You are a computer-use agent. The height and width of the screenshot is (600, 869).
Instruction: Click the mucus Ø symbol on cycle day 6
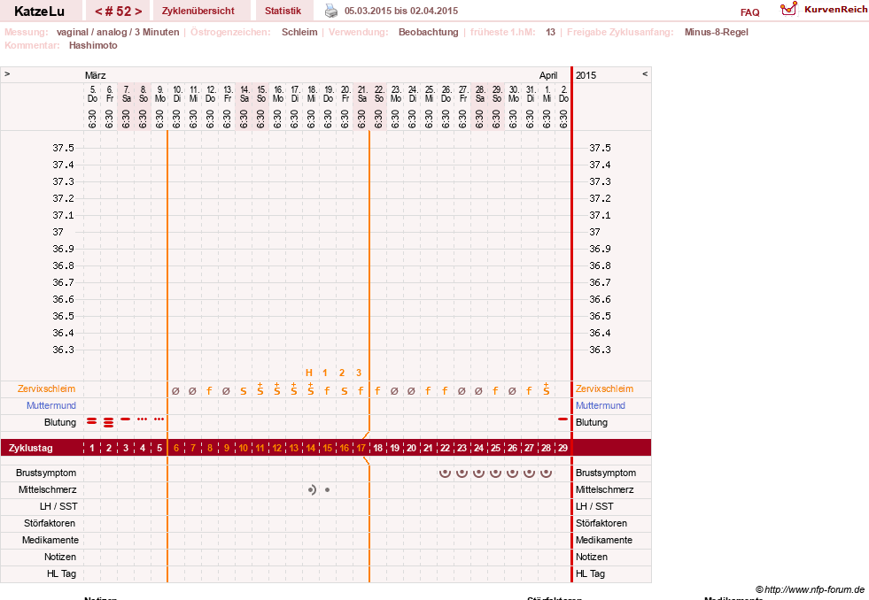coord(175,391)
